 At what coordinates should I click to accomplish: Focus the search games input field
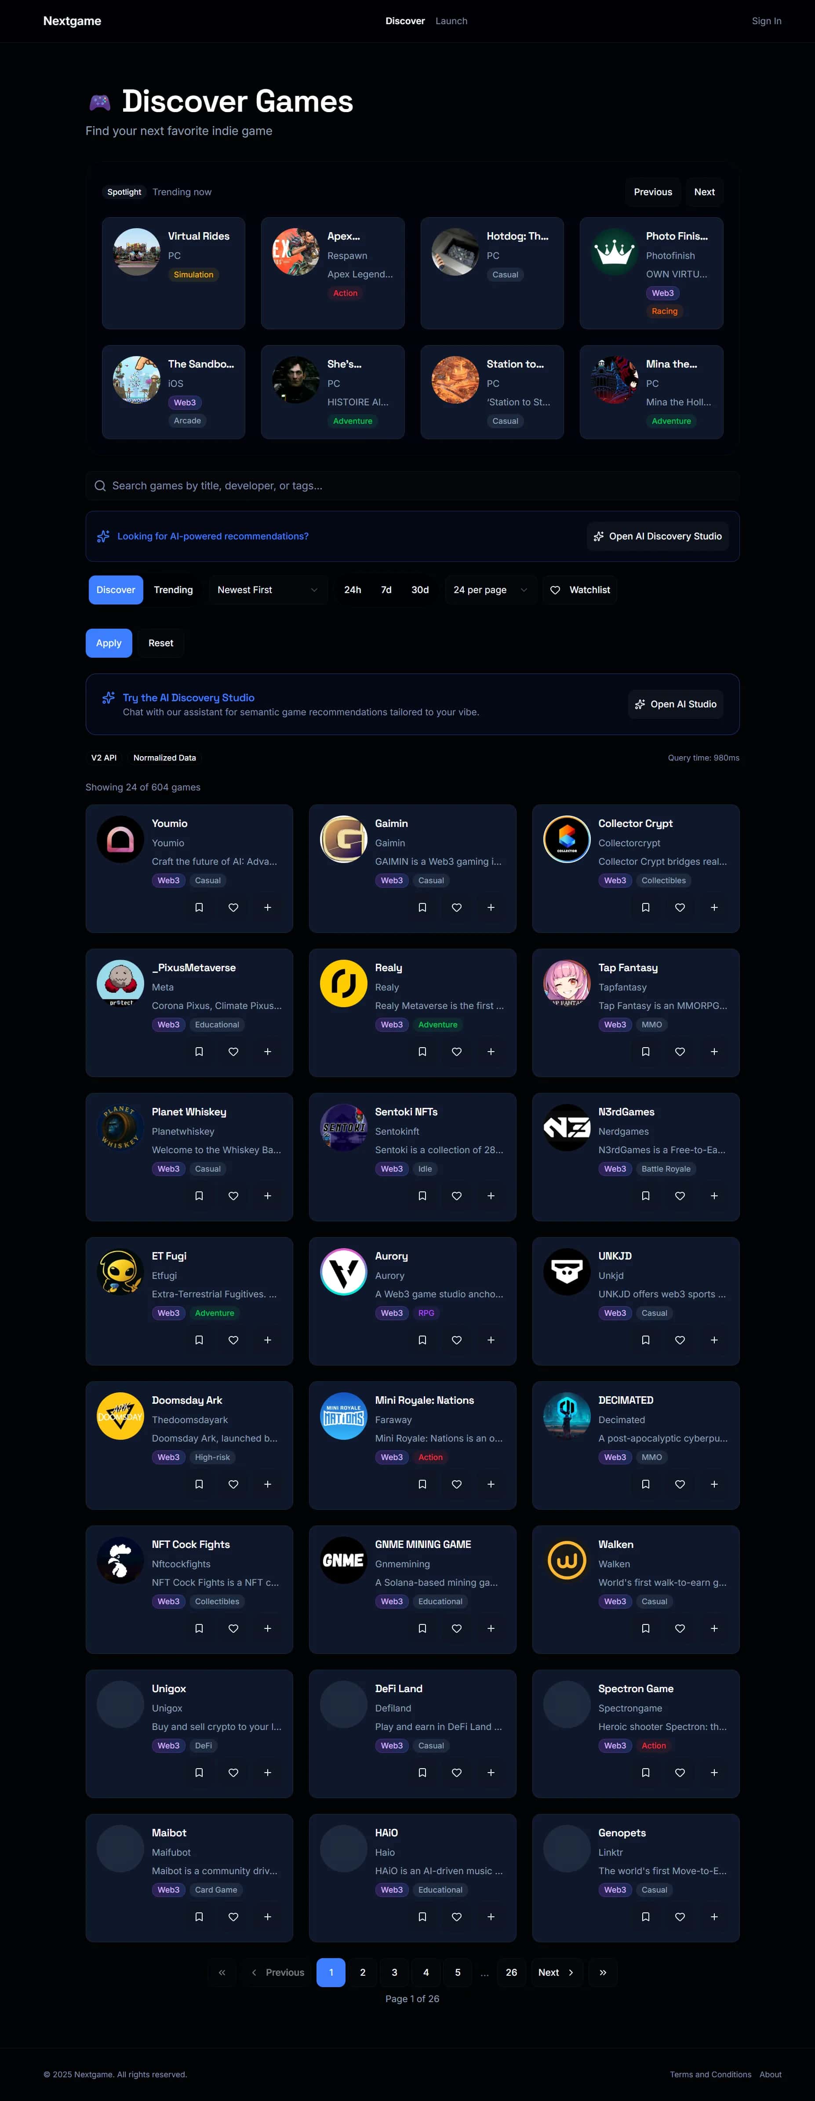[x=413, y=485]
